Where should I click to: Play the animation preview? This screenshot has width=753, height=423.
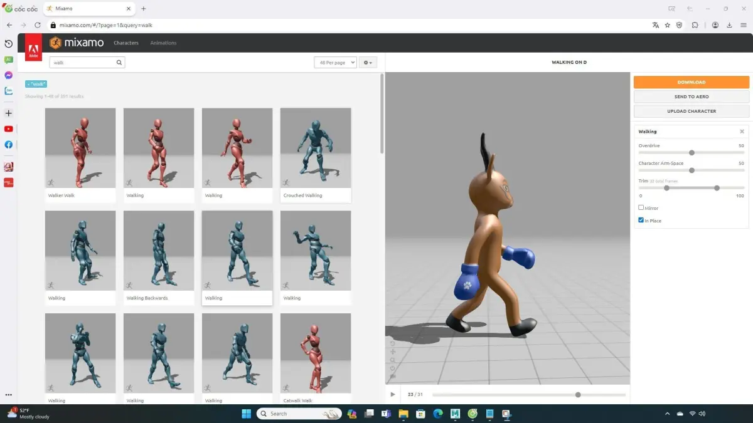(x=393, y=394)
